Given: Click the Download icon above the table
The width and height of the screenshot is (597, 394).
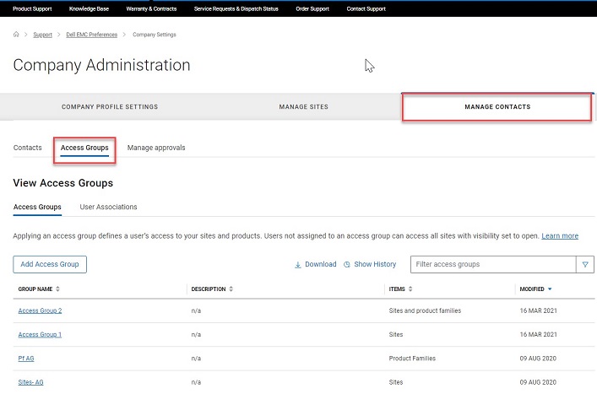Looking at the screenshot, I should [x=298, y=264].
